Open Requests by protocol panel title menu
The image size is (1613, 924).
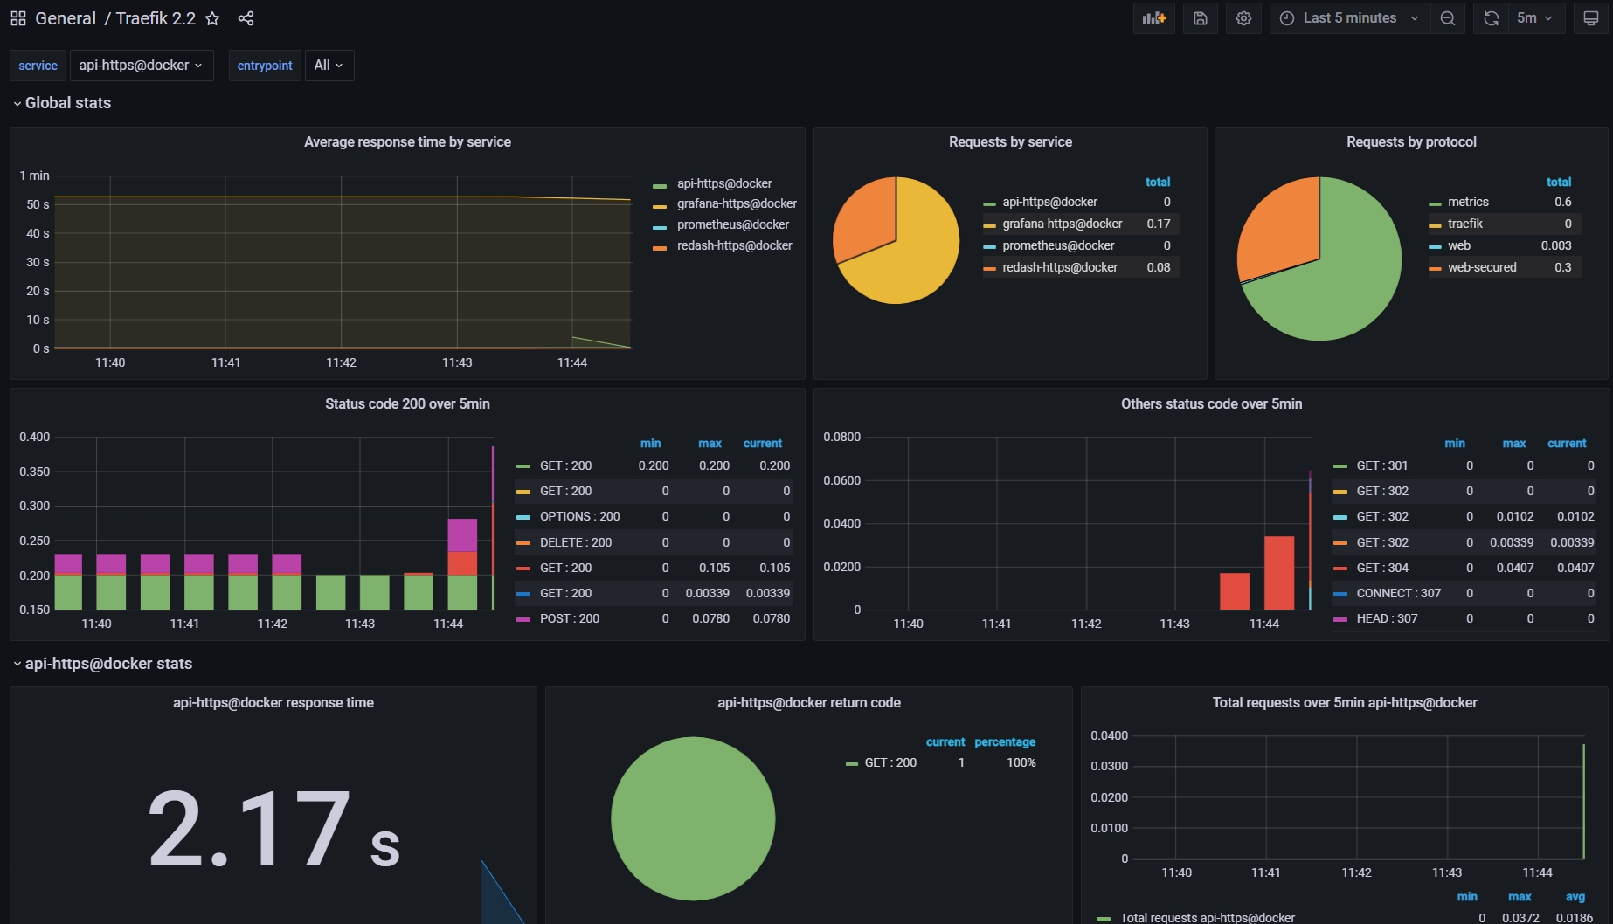1411,141
